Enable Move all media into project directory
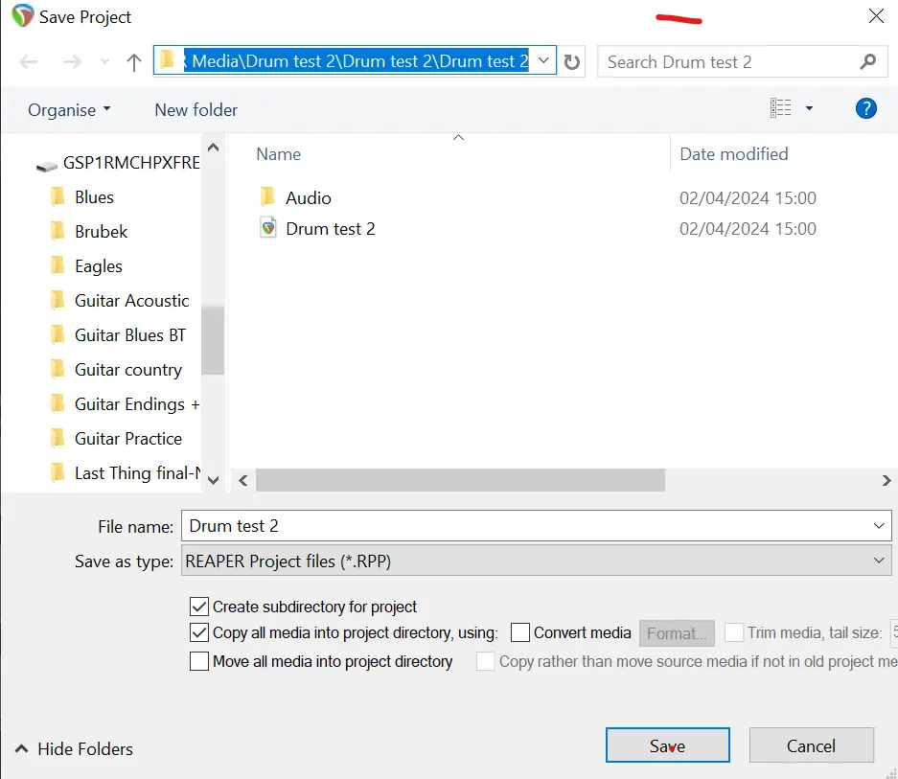The height and width of the screenshot is (779, 898). (x=199, y=661)
